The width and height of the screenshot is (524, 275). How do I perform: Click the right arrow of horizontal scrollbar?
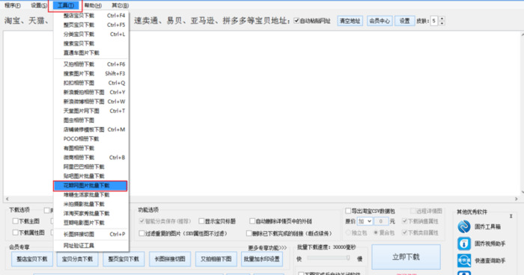[x=517, y=199]
